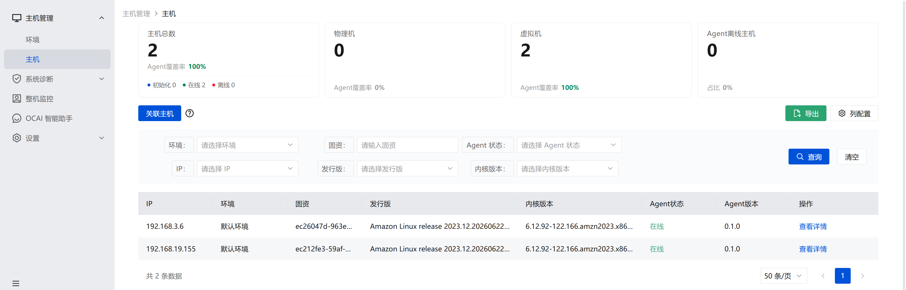Click 默认环境 in the 192.168.19.155 row
The width and height of the screenshot is (906, 290).
(x=234, y=249)
